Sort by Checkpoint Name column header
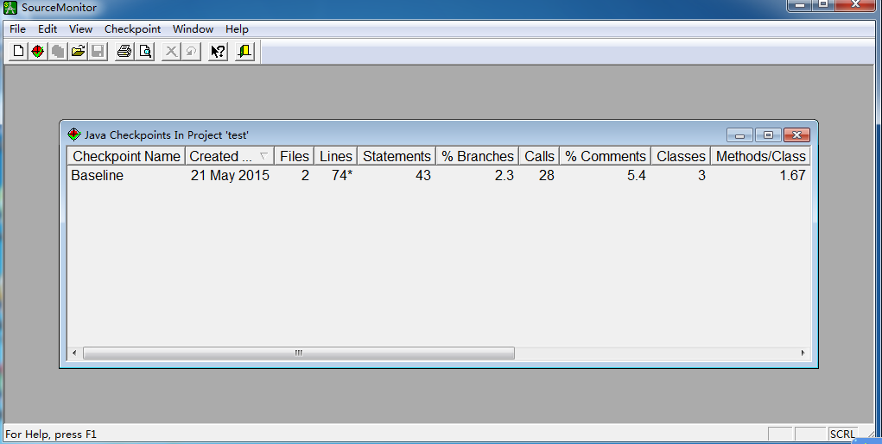882x444 pixels. click(127, 156)
